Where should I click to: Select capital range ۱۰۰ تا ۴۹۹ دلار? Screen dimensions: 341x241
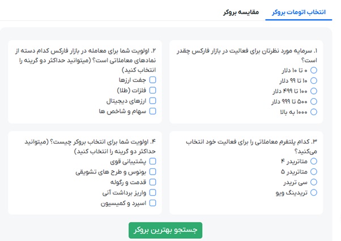pos(314,90)
